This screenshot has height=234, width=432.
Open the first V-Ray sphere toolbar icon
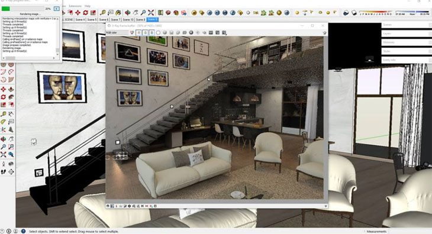194,12
